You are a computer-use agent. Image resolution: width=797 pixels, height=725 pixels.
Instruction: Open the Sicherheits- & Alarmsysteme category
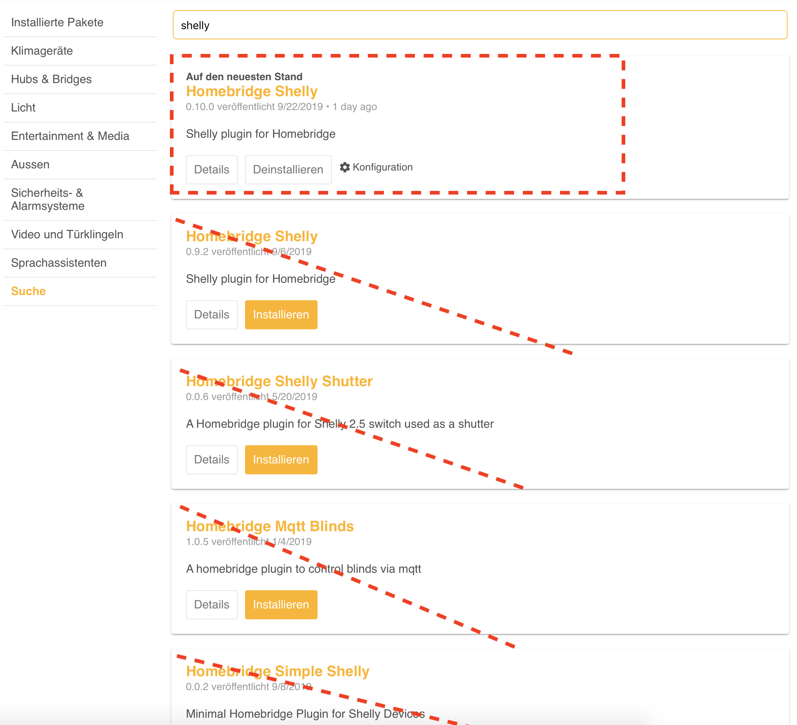47,199
